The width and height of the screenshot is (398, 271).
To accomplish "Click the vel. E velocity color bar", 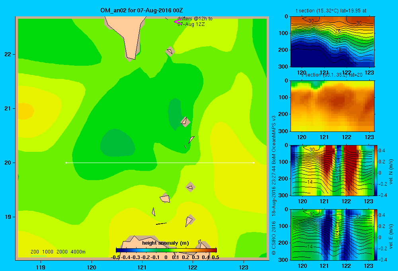I will pos(376,235).
